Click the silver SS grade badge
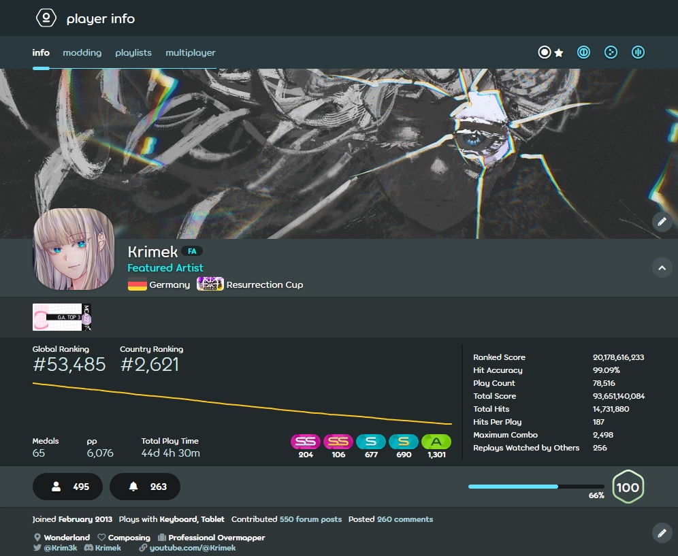 (305, 442)
